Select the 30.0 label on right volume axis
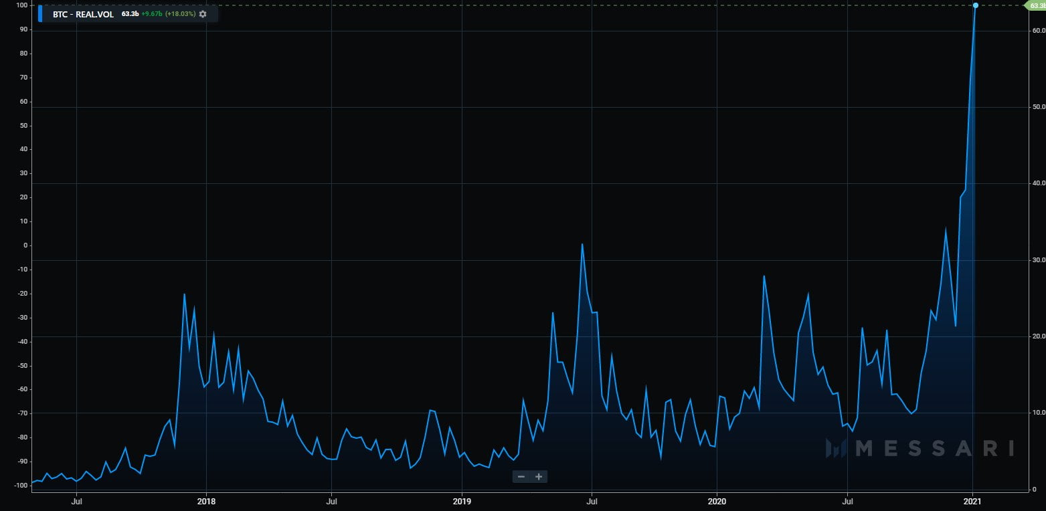Viewport: 1046px width, 511px height. [1037, 260]
